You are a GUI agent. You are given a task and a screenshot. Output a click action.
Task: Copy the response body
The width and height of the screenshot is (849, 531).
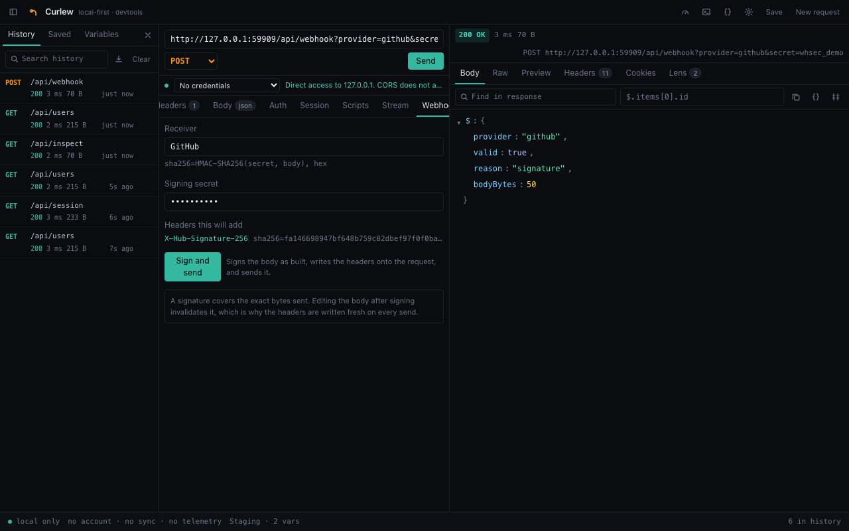(x=796, y=97)
